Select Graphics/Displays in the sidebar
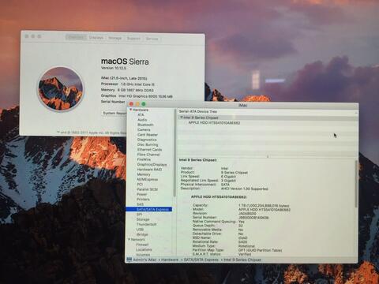Screen dimensions: 379x284 click(x=152, y=164)
